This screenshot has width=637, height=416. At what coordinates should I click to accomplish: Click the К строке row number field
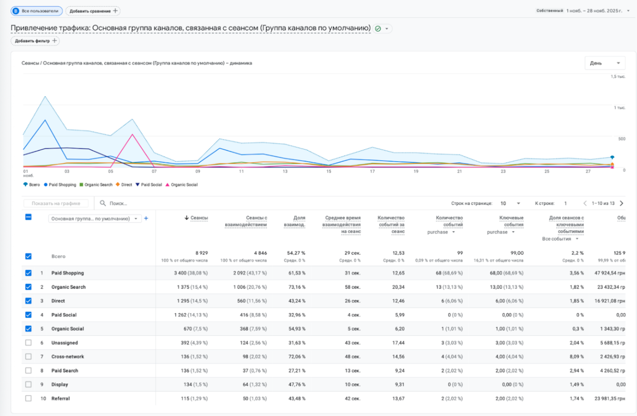point(566,203)
